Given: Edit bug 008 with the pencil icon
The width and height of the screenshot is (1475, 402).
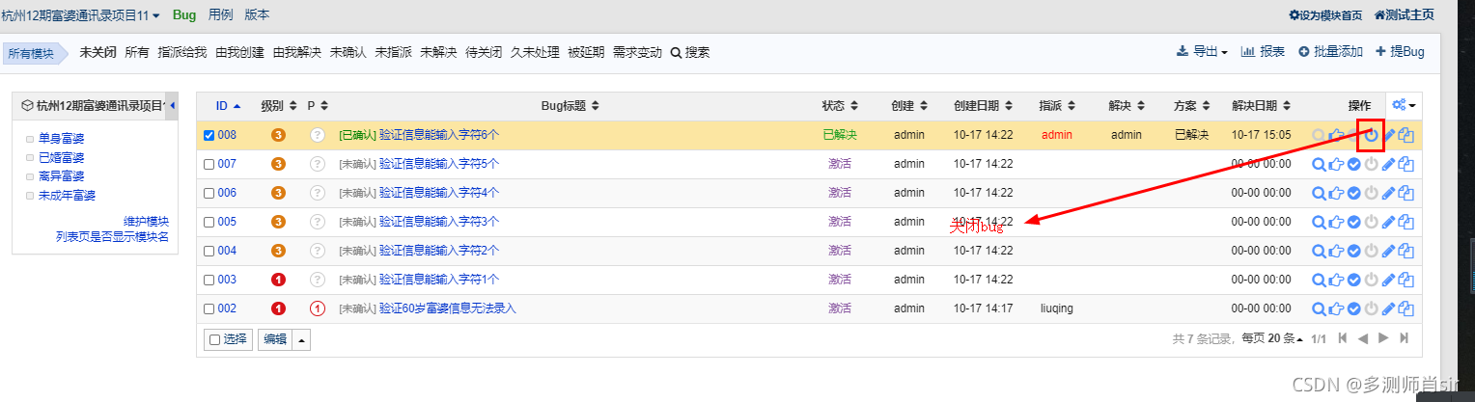Looking at the screenshot, I should pyautogui.click(x=1389, y=135).
